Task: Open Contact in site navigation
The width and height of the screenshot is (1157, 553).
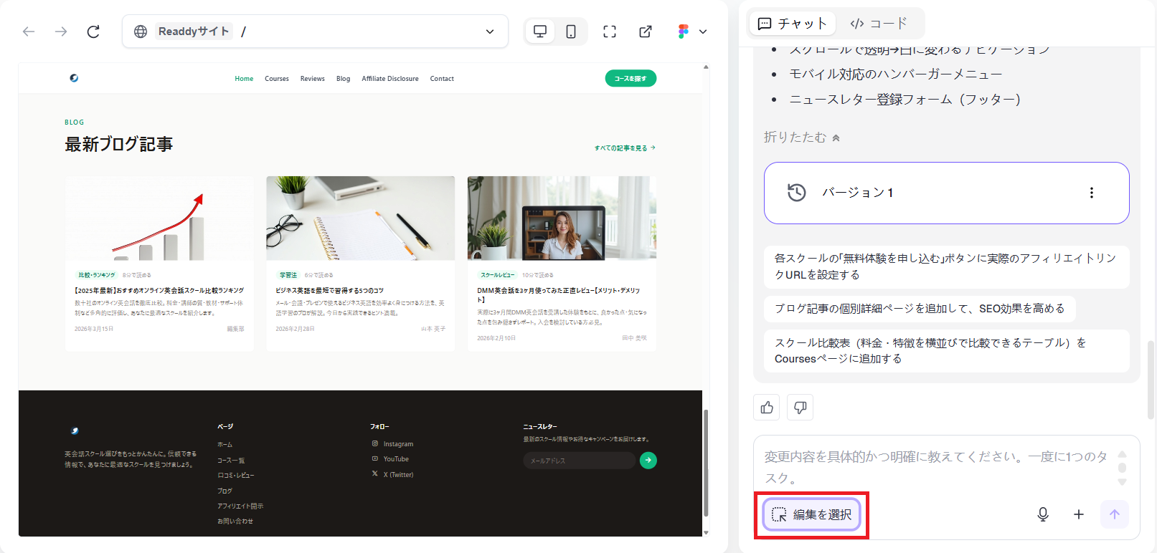Action: coord(442,79)
